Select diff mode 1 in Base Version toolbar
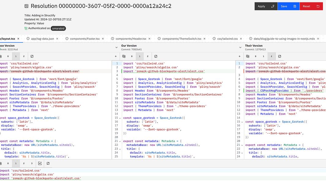326x183 pixels. click(16, 56)
